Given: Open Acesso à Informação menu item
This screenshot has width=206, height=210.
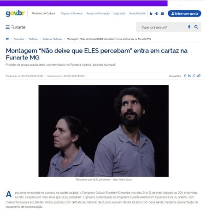Looking at the screenshot, I should 98,13.
